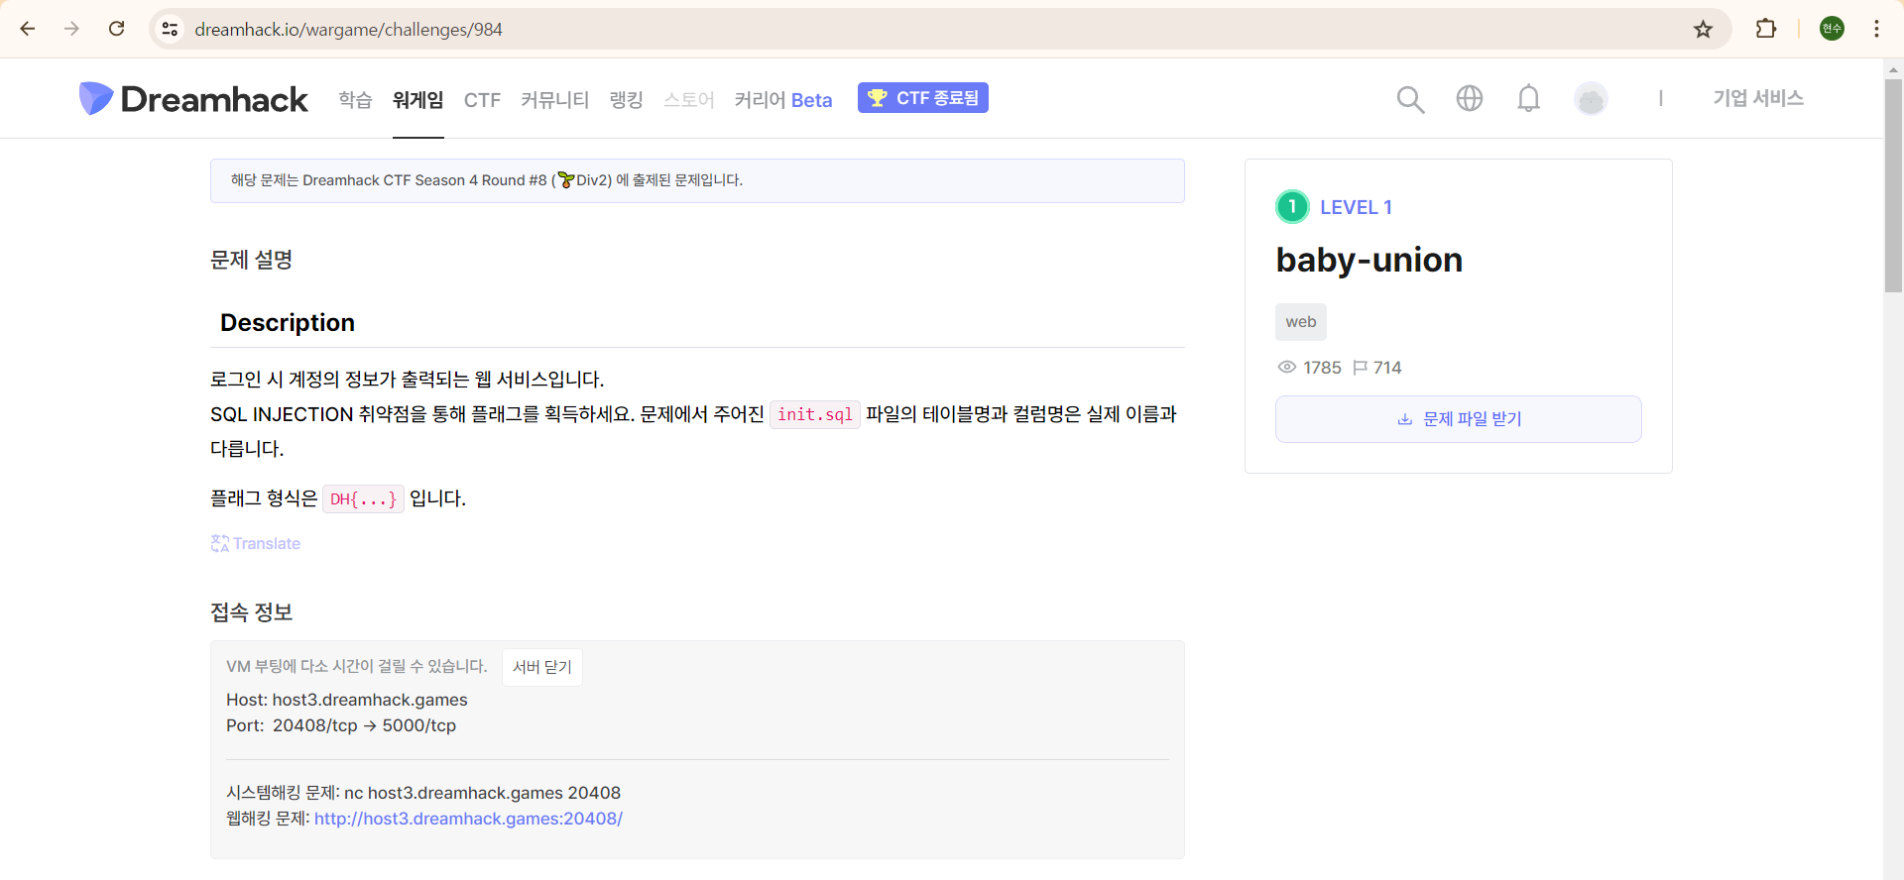Screen dimensions: 1904x880
Task: Click the nc host3.dreamhack.games 20408 text
Action: [x=482, y=793]
